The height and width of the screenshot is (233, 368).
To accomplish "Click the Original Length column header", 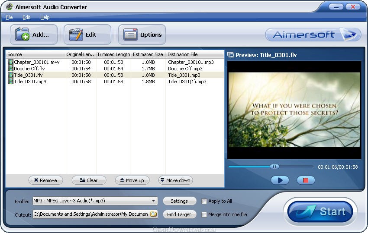I will point(81,54).
